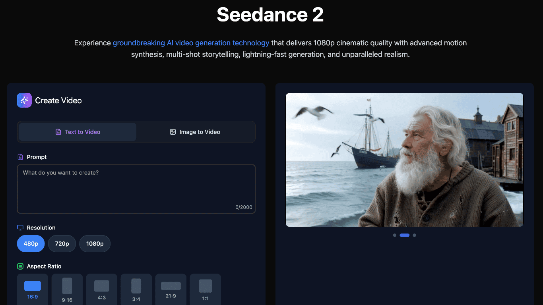Select the 720p resolution option
This screenshot has width=543, height=305.
[x=62, y=243]
